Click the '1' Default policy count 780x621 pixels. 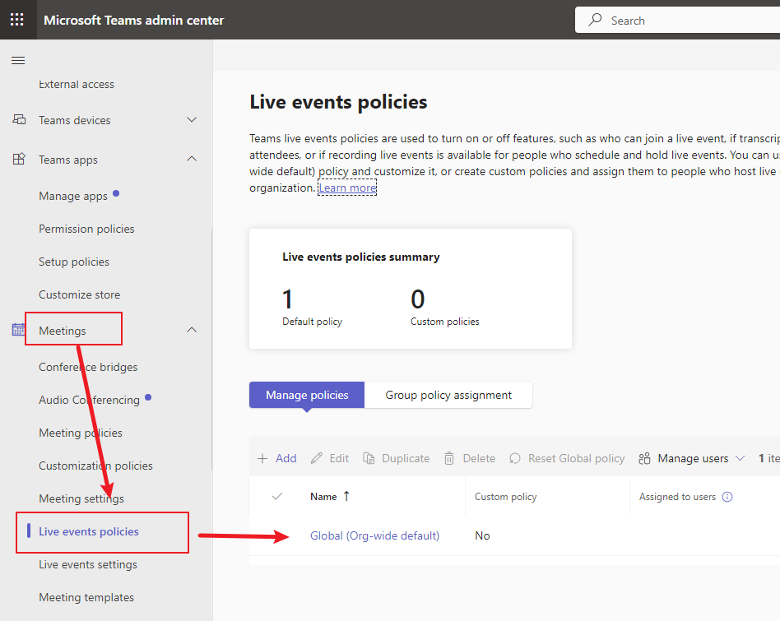click(x=287, y=299)
